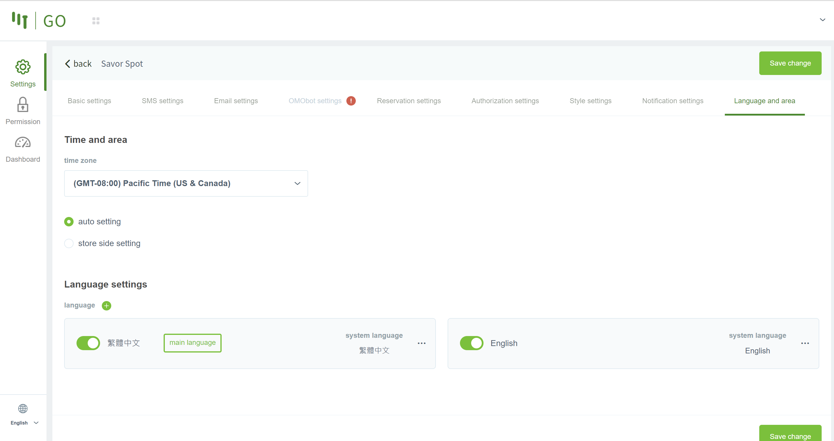This screenshot has width=834, height=441.
Task: Open more options for English language card
Action: click(x=805, y=343)
